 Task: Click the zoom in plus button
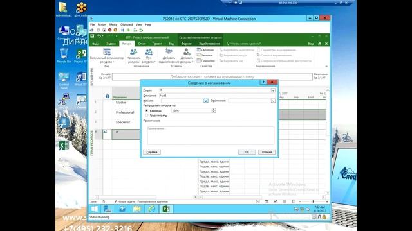coord(327,201)
